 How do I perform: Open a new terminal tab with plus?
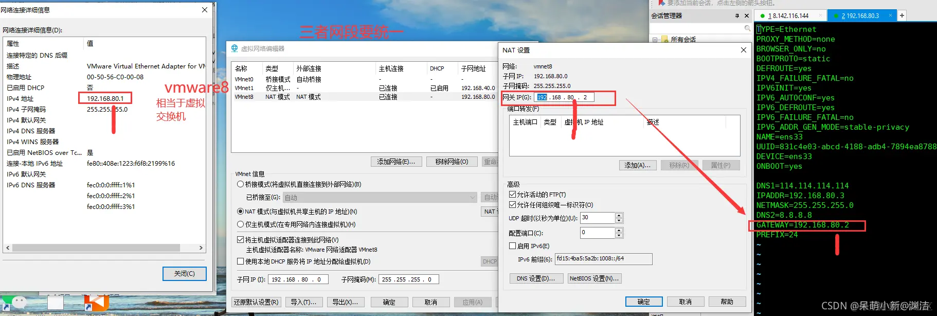902,15
